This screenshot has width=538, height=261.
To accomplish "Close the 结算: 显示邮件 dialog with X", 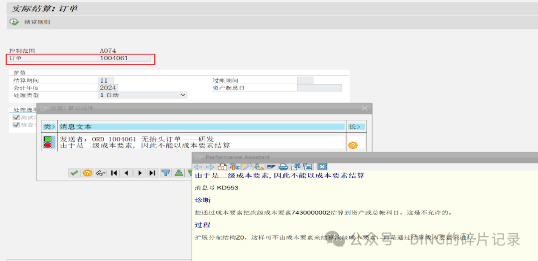I will 364,109.
